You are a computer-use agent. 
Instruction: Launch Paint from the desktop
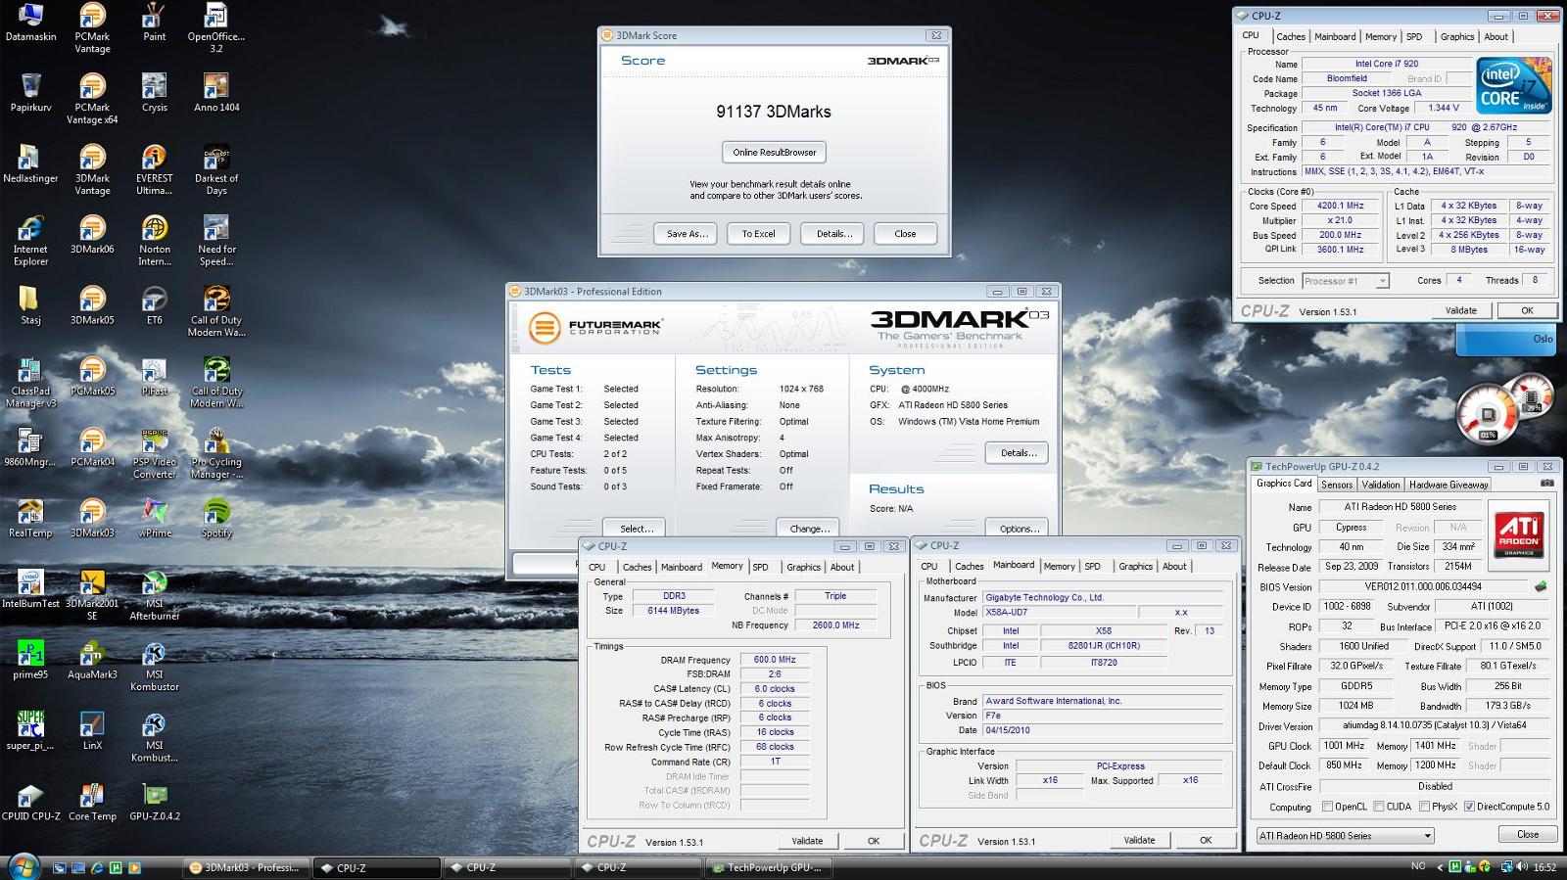[154, 23]
